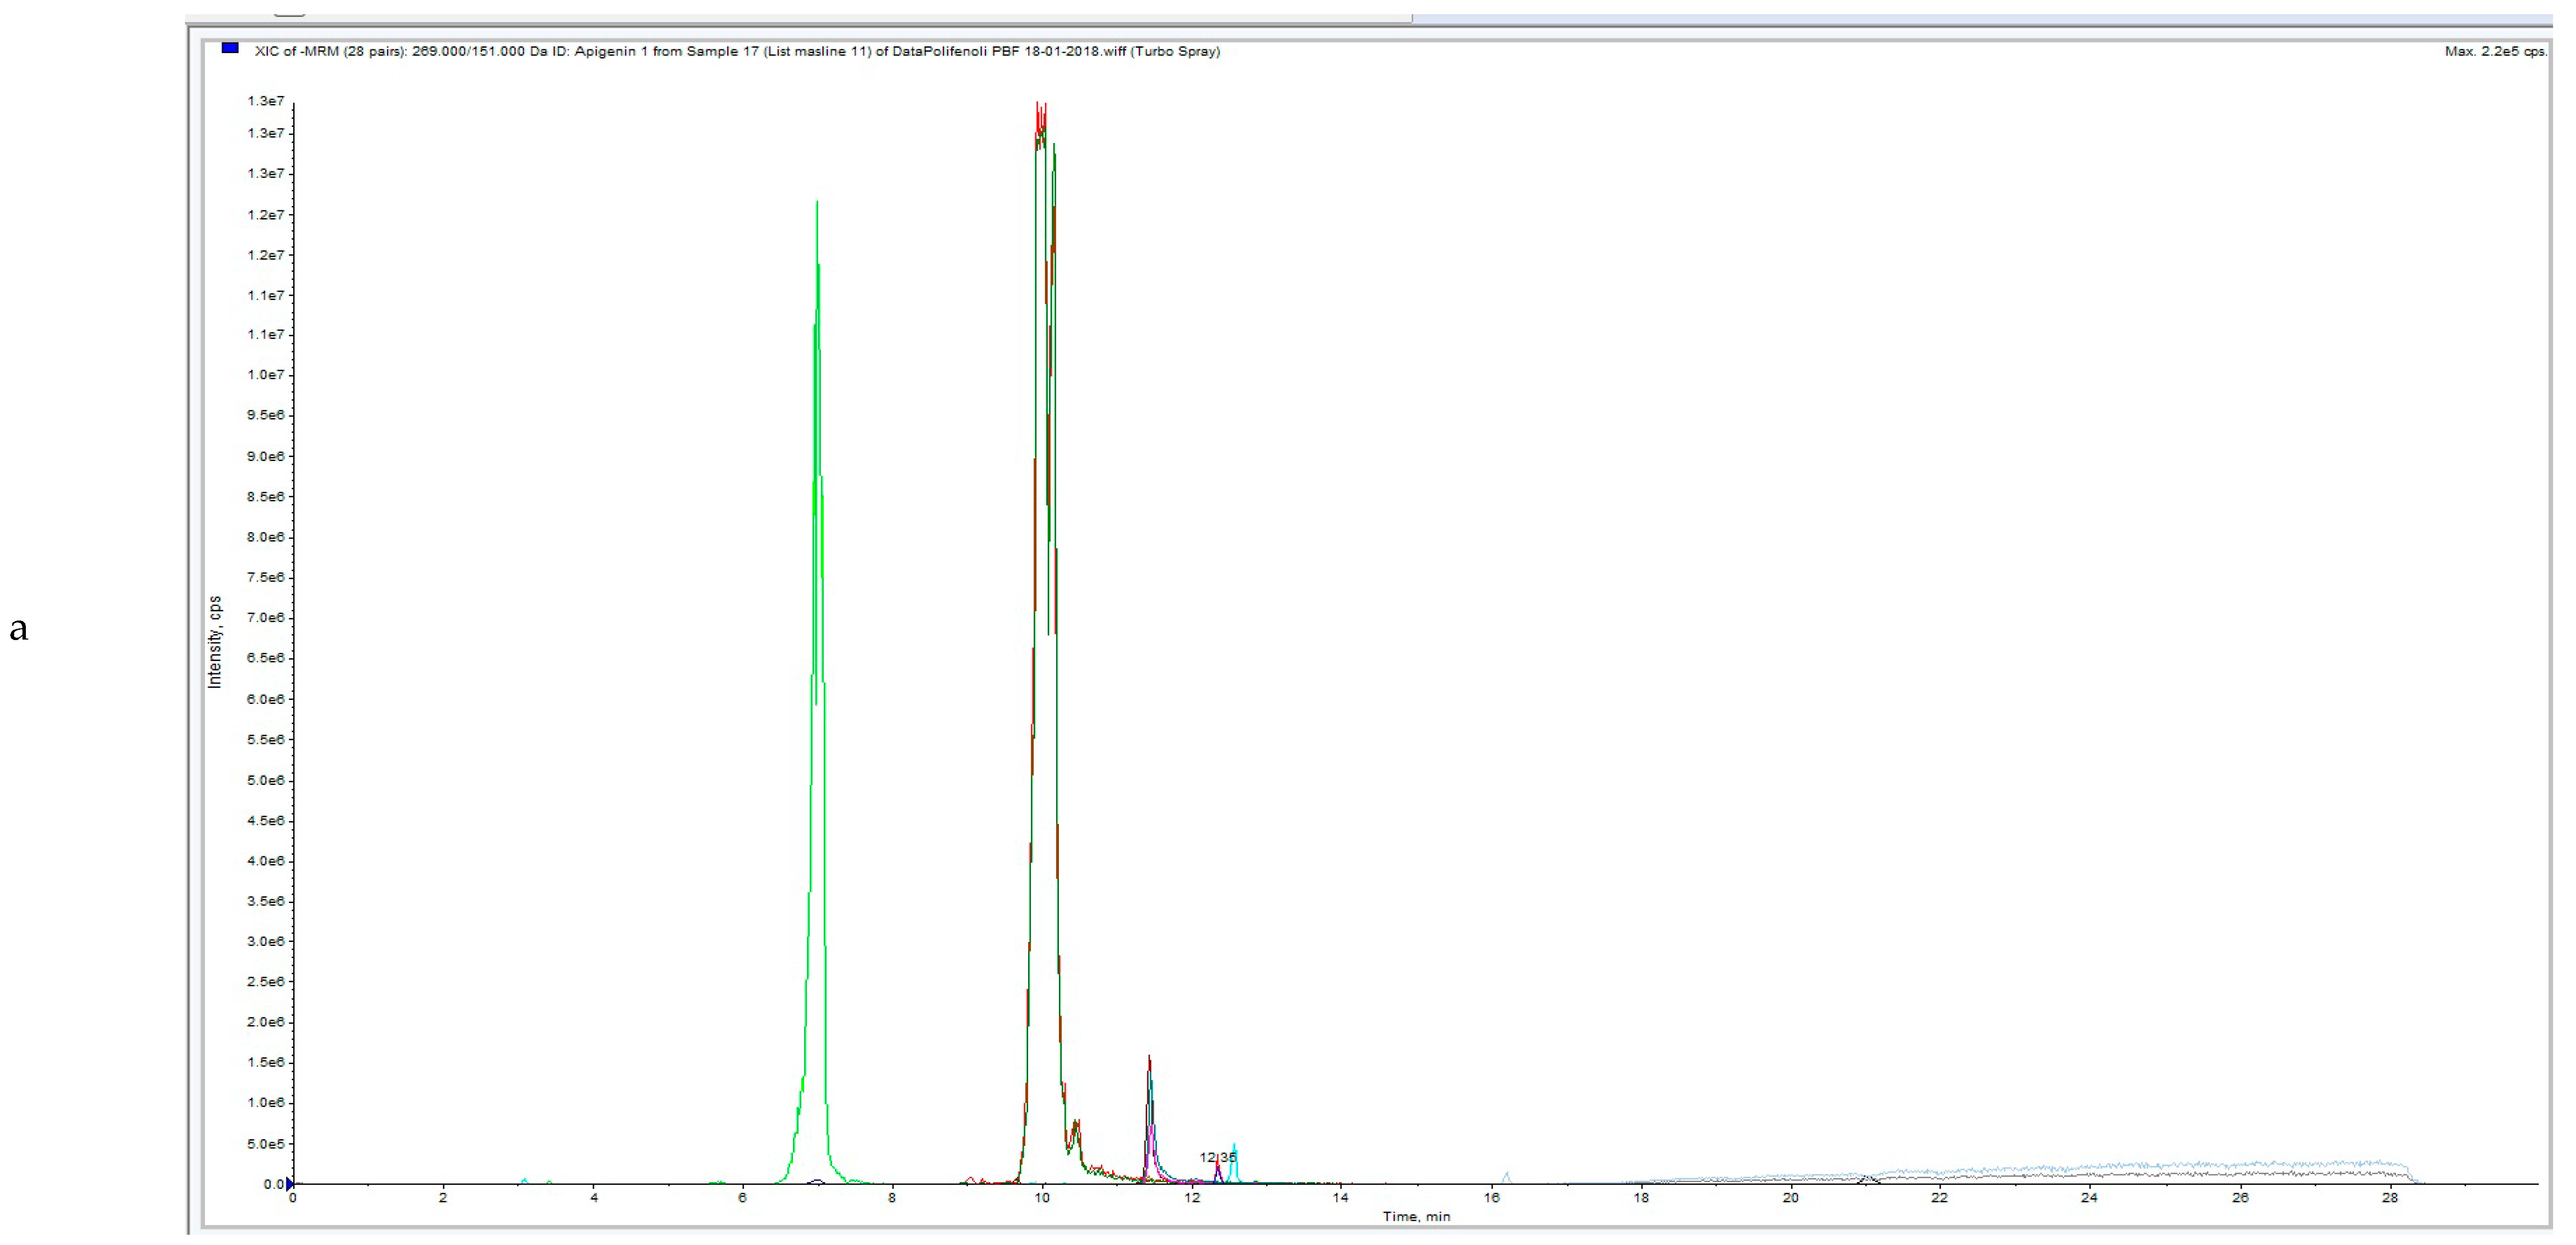
Task: Click the blue XIC trace color swatch
Action: [230, 48]
